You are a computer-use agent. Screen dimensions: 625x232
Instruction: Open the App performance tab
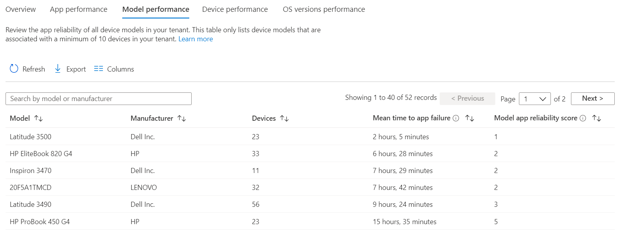pyautogui.click(x=78, y=9)
